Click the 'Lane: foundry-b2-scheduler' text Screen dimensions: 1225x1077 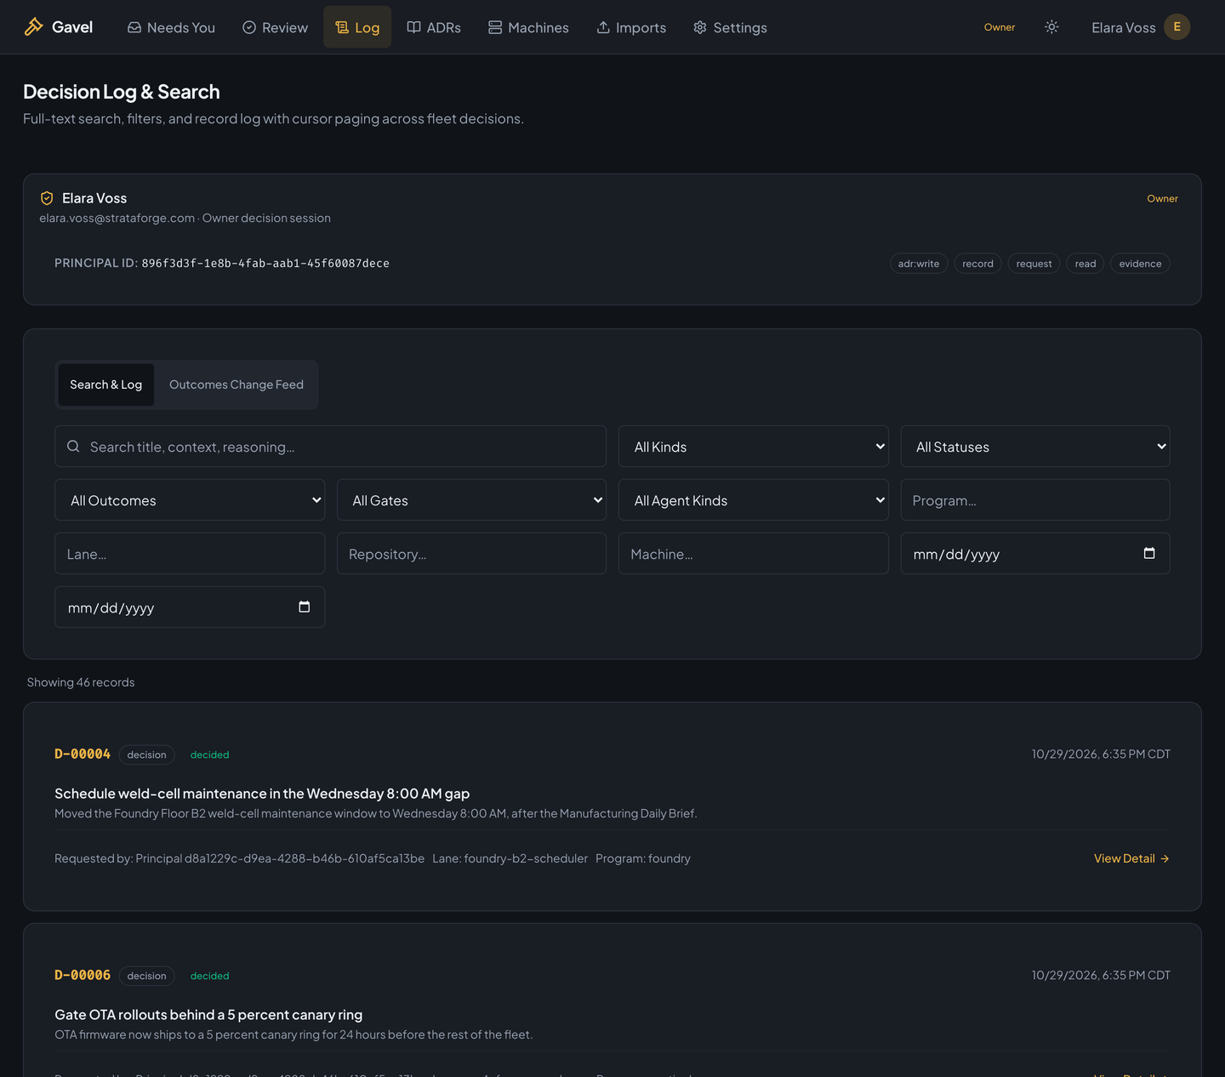coord(510,858)
